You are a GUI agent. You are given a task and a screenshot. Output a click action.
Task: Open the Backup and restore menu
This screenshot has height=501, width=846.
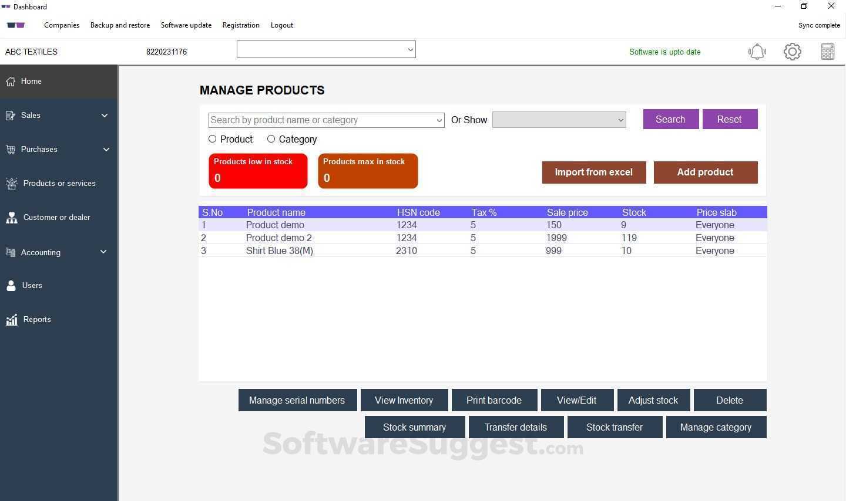[120, 25]
